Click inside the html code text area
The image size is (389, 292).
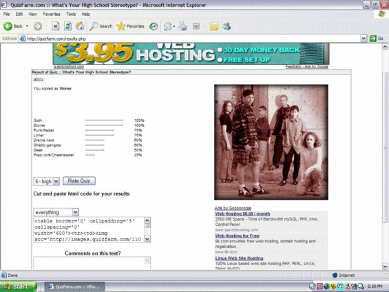89,230
